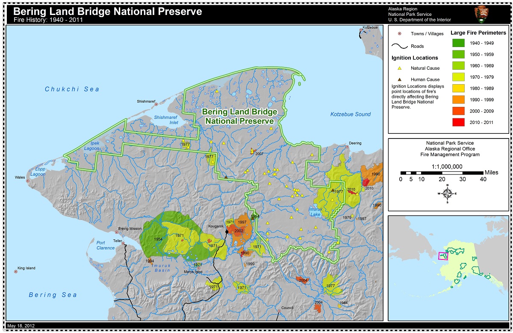Screen dimensions: 513x333
Task: Select the 'Ipek Lagoon' label
Action: pyautogui.click(x=91, y=146)
